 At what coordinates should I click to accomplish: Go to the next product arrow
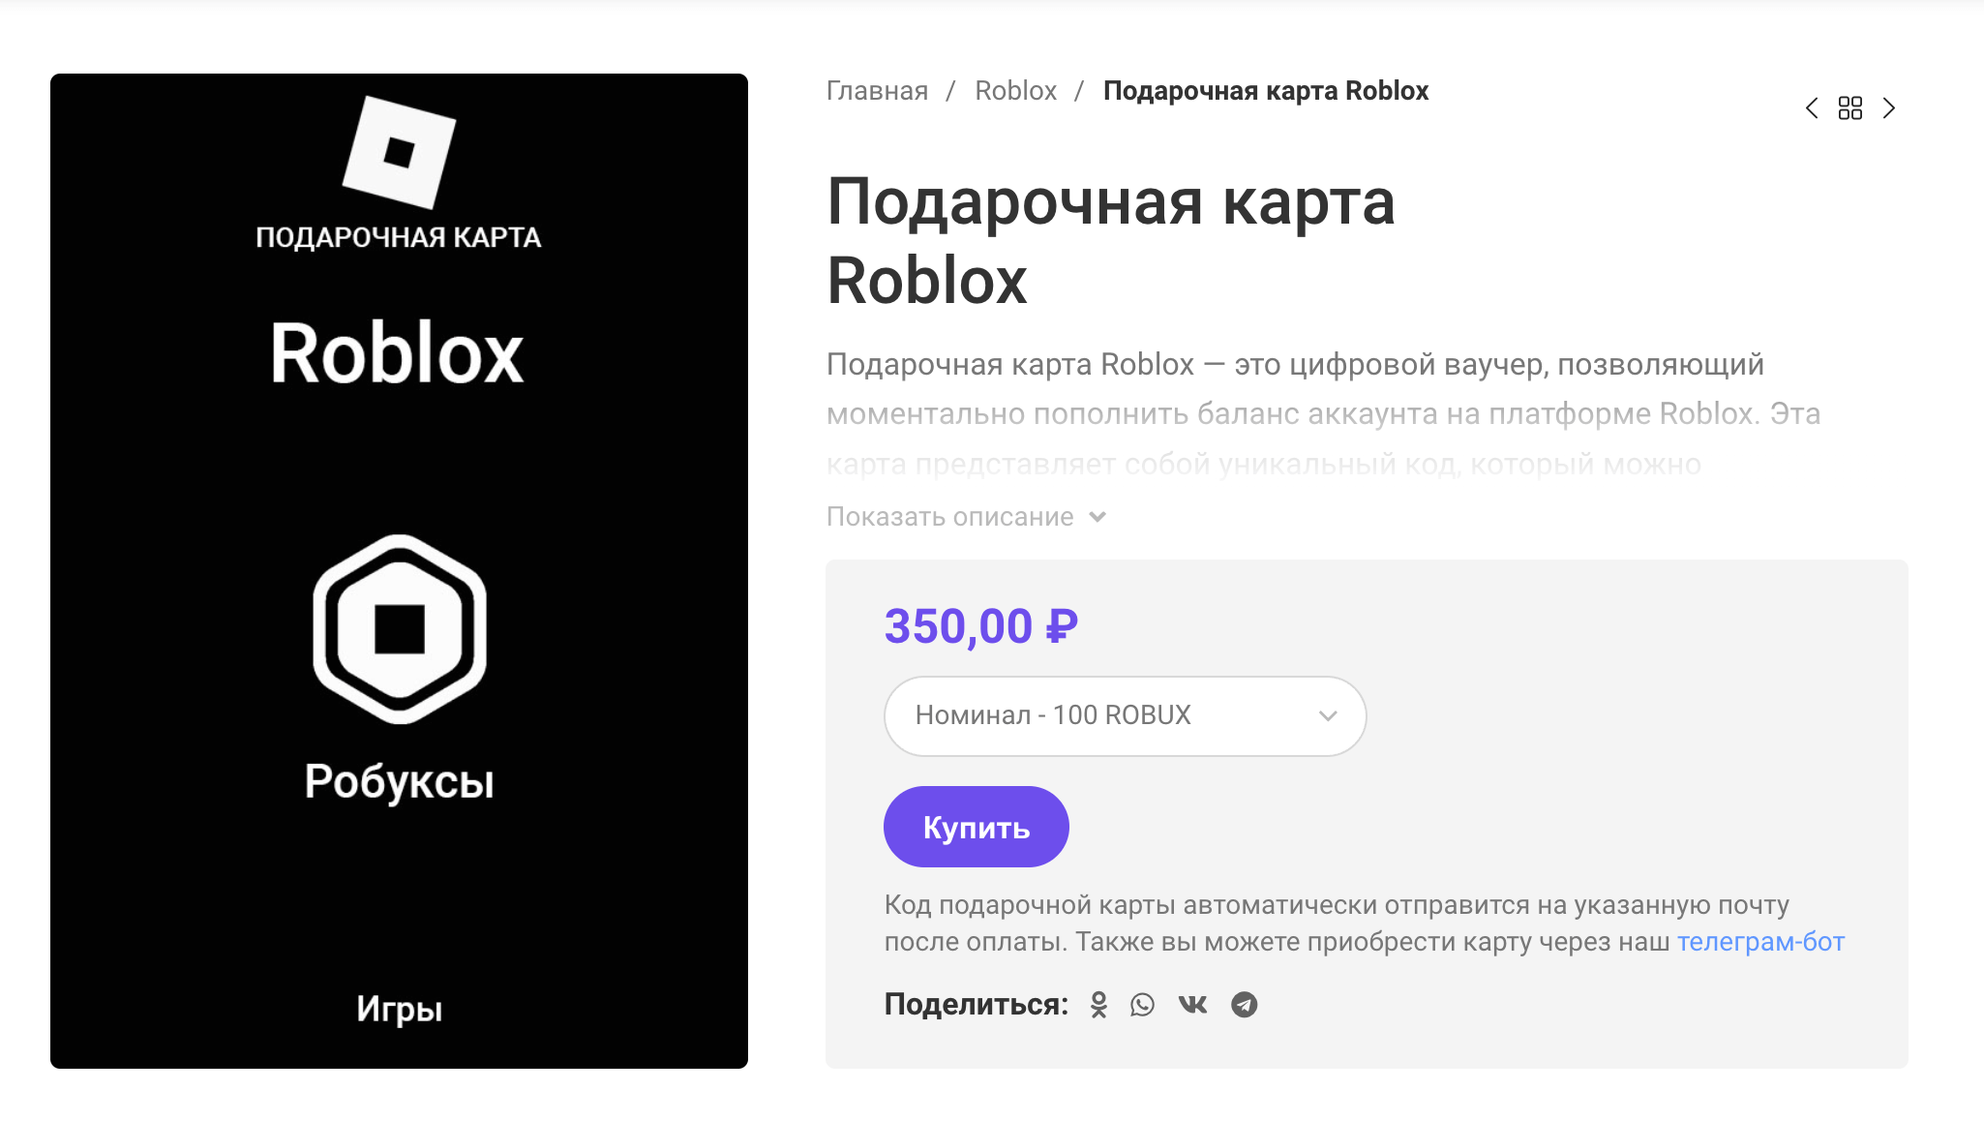(x=1888, y=108)
